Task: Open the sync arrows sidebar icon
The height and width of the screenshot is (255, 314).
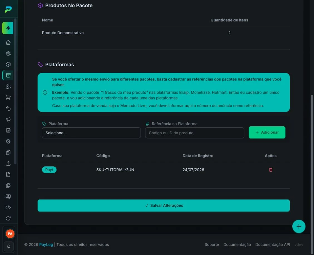Action: pos(8,218)
